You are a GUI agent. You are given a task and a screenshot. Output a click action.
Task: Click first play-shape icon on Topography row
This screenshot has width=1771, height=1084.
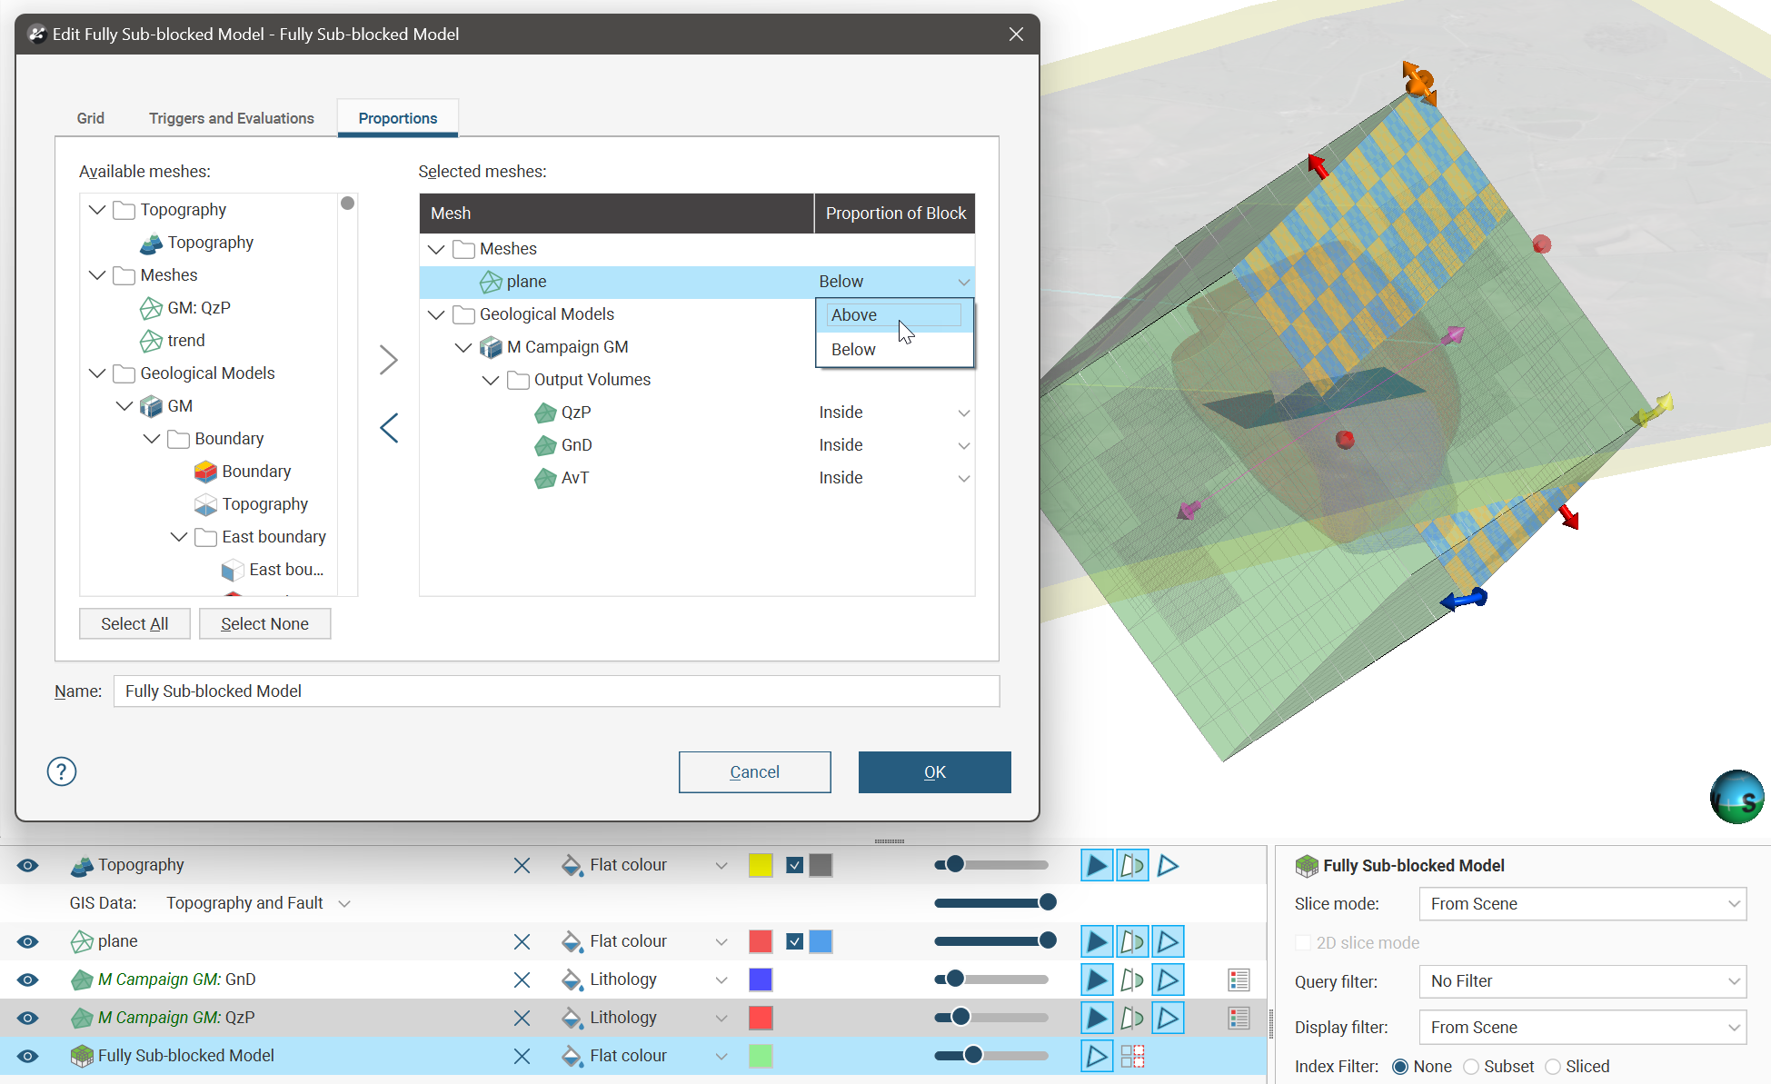1096,865
